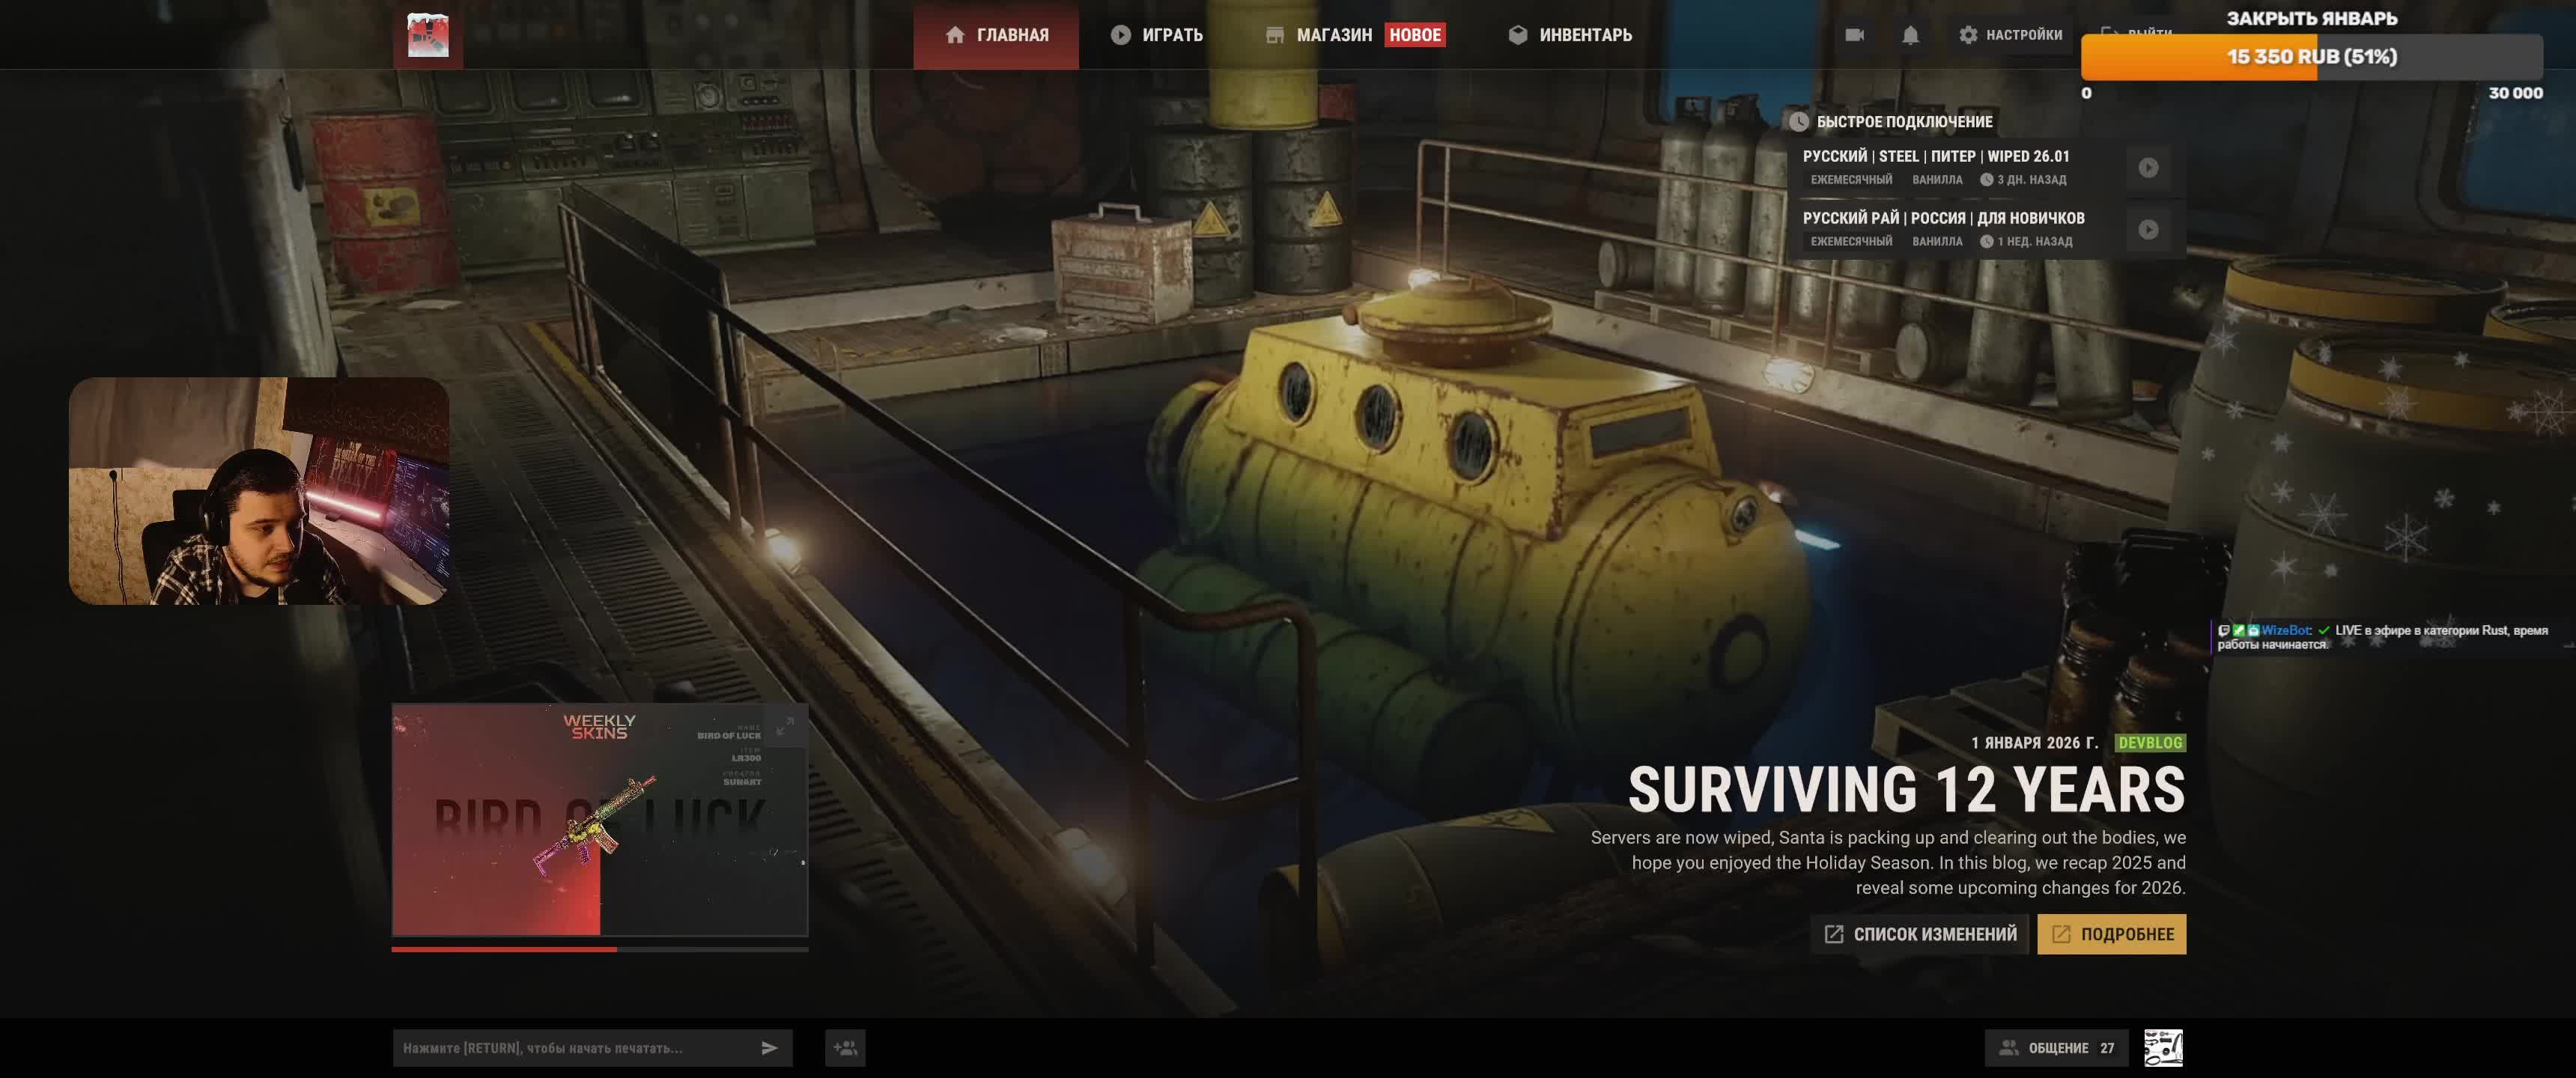
Task: Click the yellow ПОДРОБНЕЕ button
Action: coord(2111,934)
